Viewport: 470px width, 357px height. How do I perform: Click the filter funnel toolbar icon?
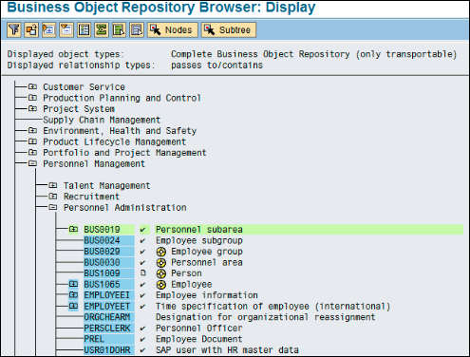pyautogui.click(x=14, y=30)
